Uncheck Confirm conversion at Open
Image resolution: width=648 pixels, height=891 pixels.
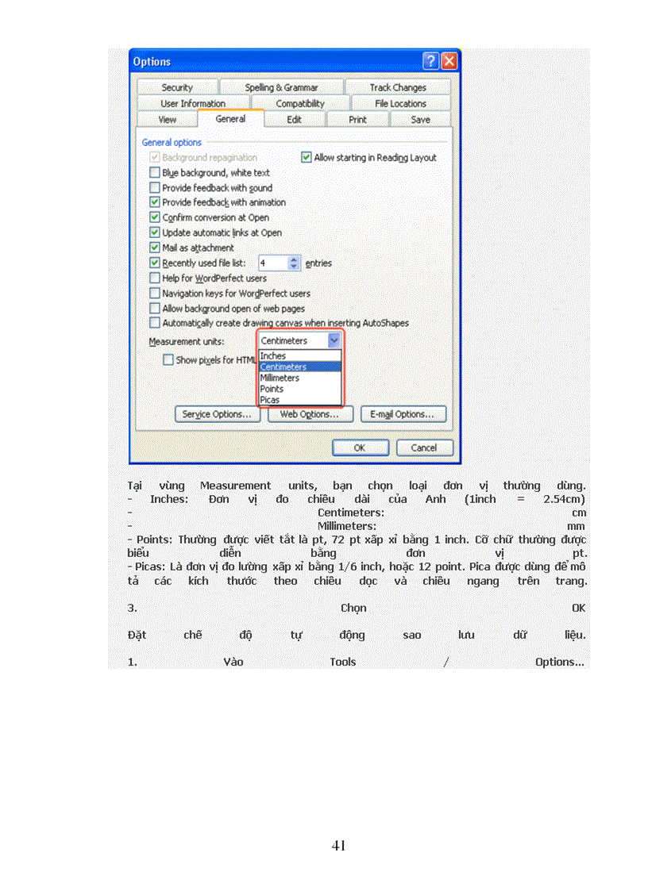tap(155, 217)
